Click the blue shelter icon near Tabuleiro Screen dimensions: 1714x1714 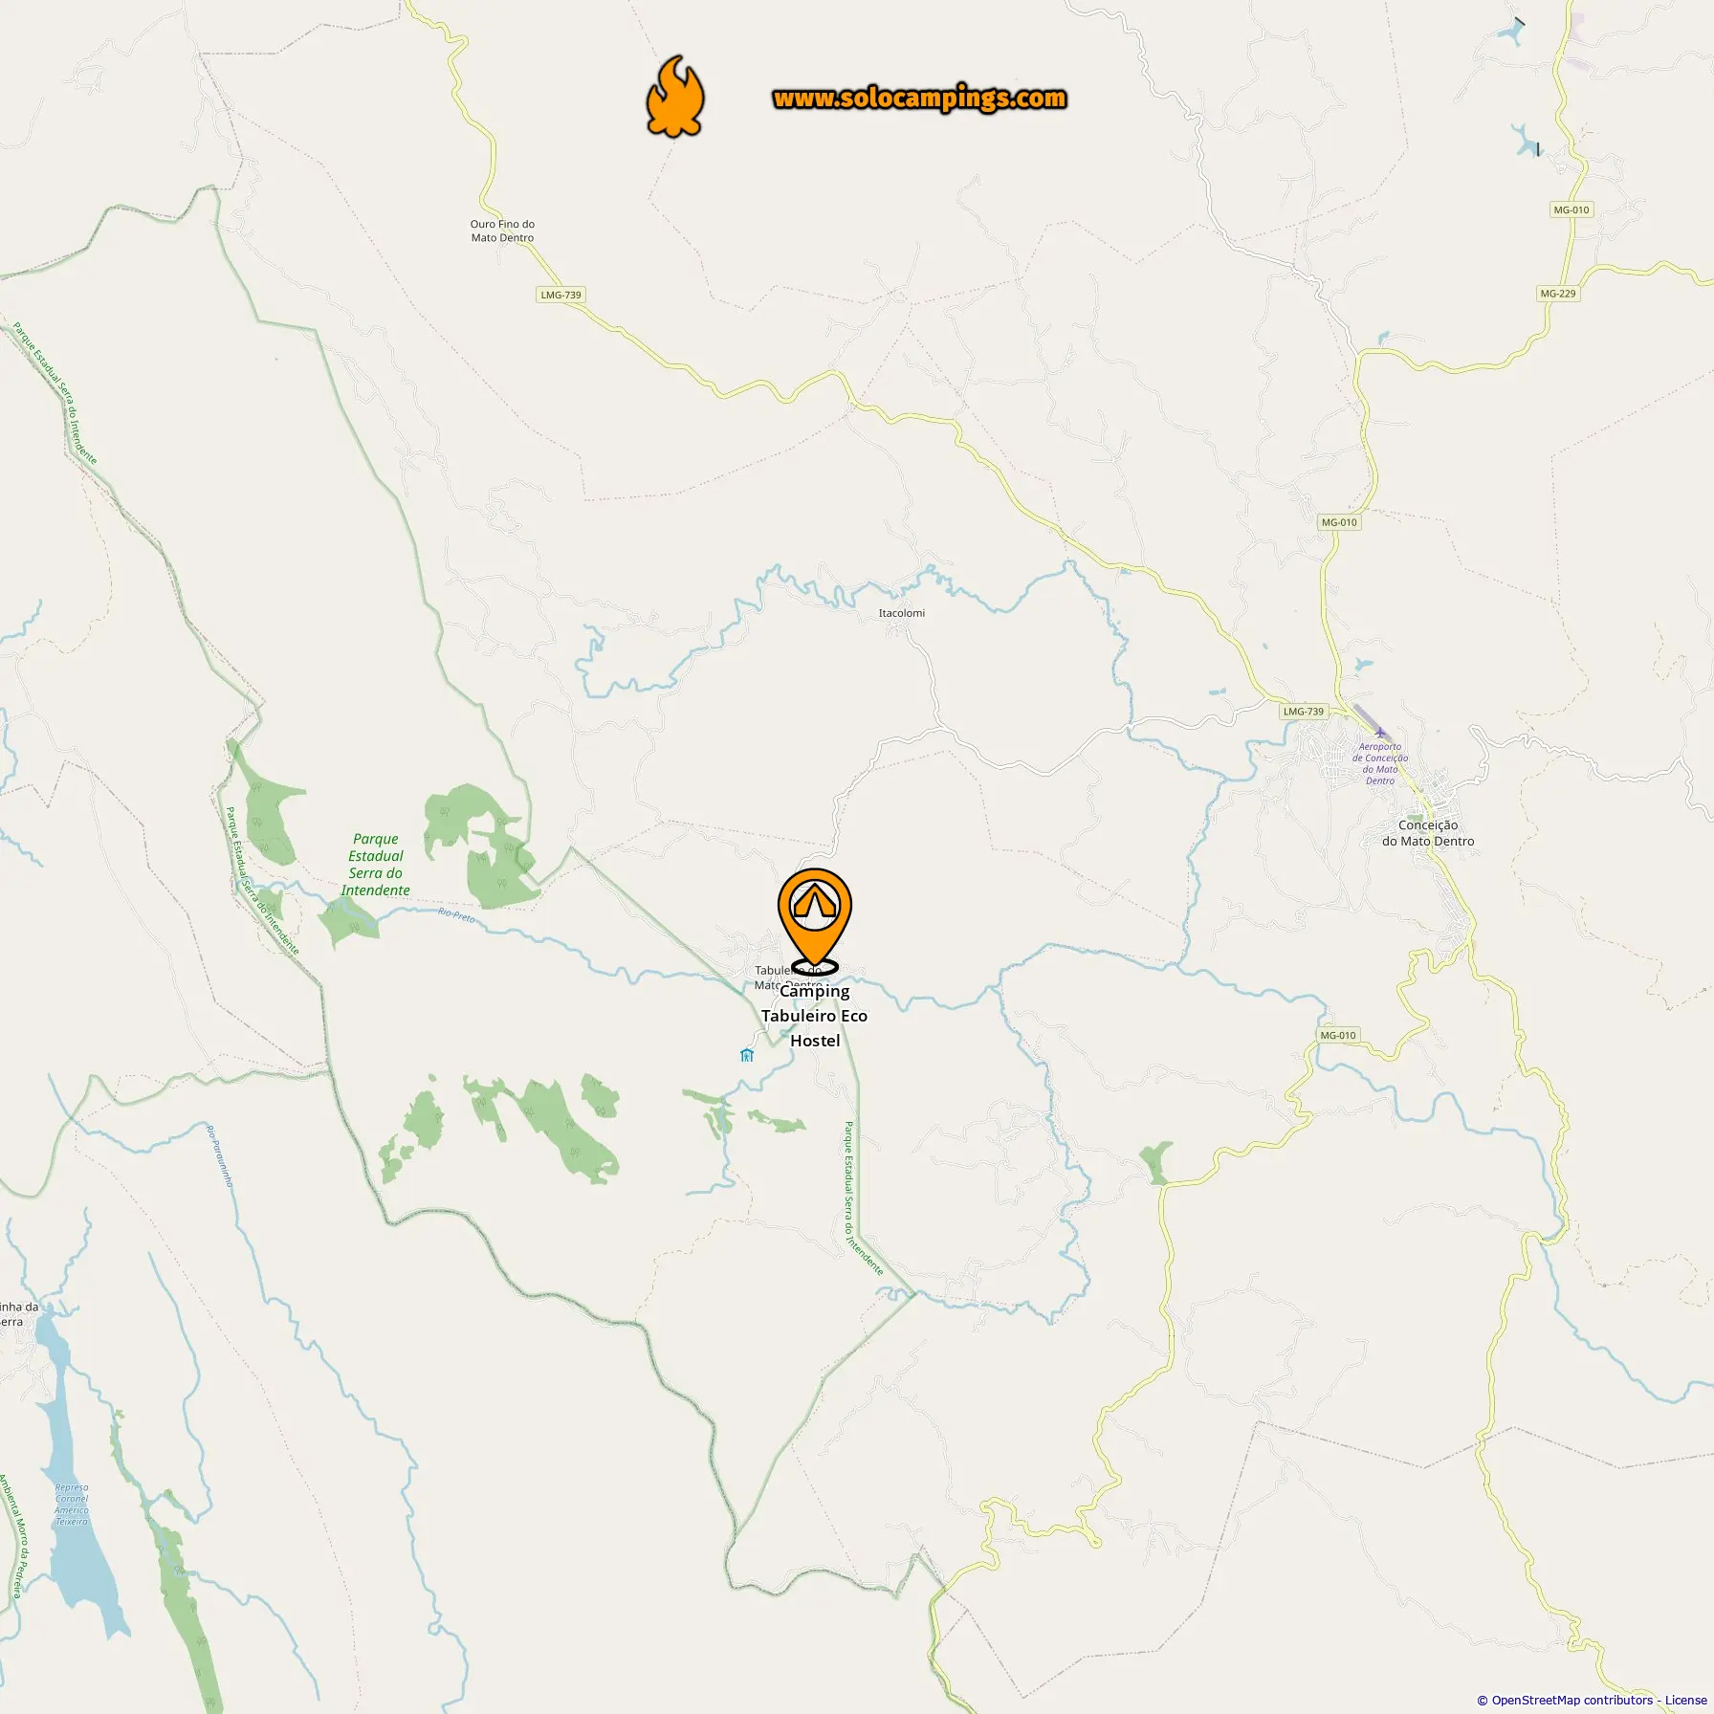[747, 1055]
